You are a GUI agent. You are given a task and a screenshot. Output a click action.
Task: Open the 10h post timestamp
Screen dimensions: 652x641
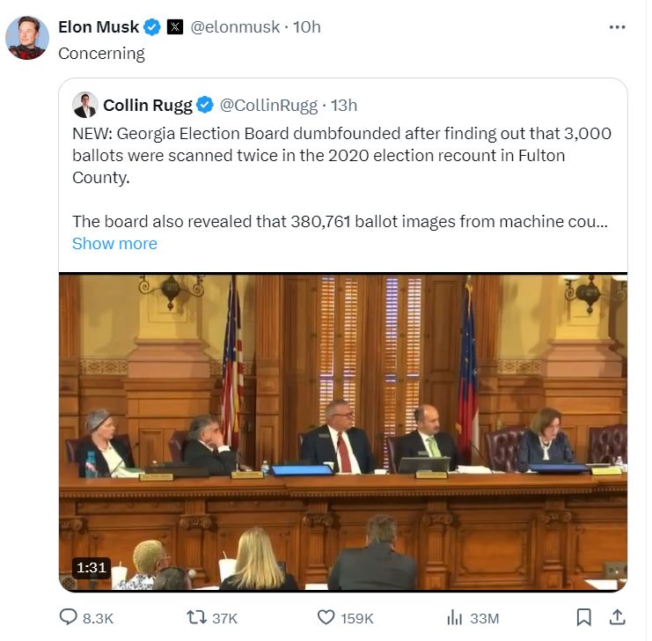click(307, 27)
